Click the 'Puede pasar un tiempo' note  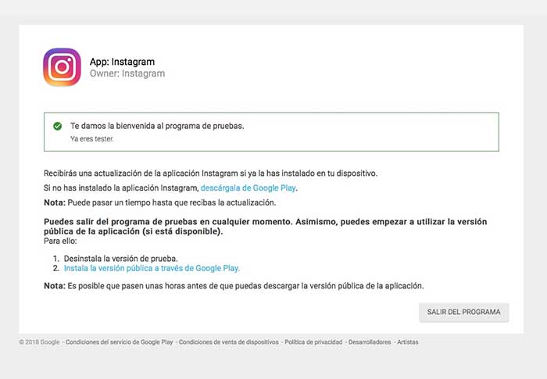pos(159,202)
